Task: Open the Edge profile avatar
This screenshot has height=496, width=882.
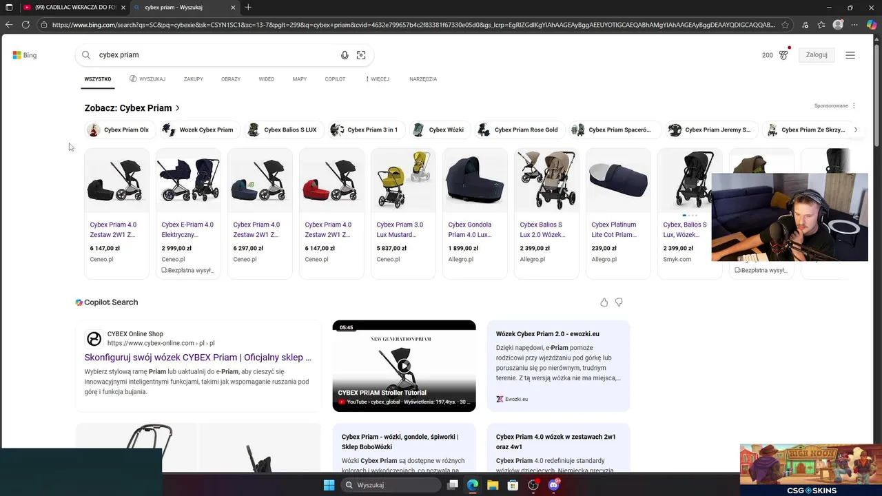Action: (x=838, y=25)
